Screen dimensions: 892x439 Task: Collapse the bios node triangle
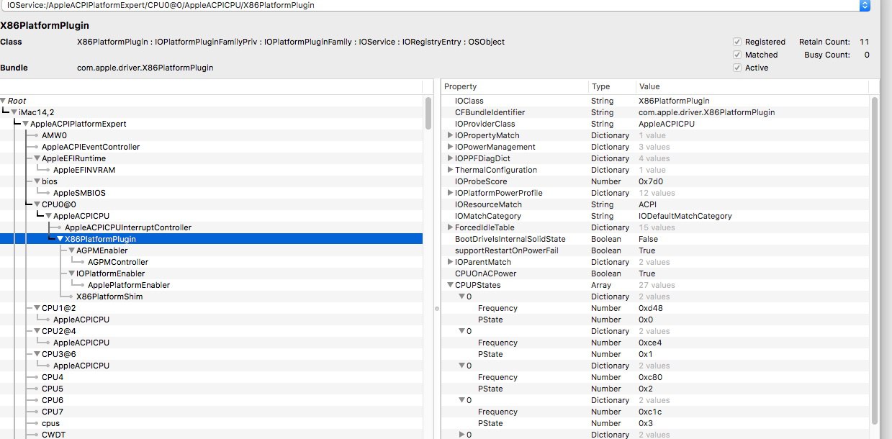(37, 181)
